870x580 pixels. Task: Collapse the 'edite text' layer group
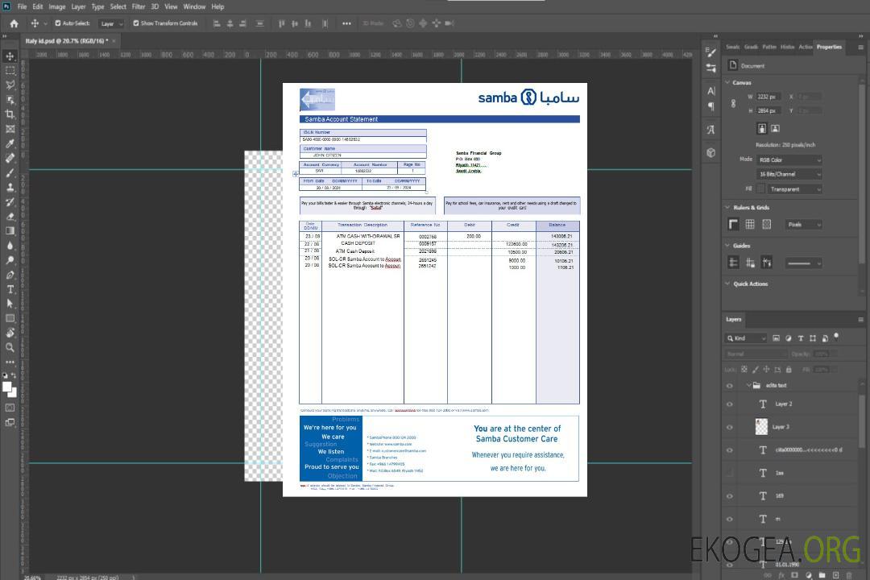pos(748,385)
